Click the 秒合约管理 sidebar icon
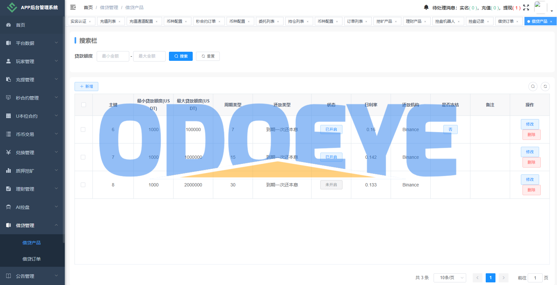Image resolution: width=557 pixels, height=285 pixels. pos(8,98)
